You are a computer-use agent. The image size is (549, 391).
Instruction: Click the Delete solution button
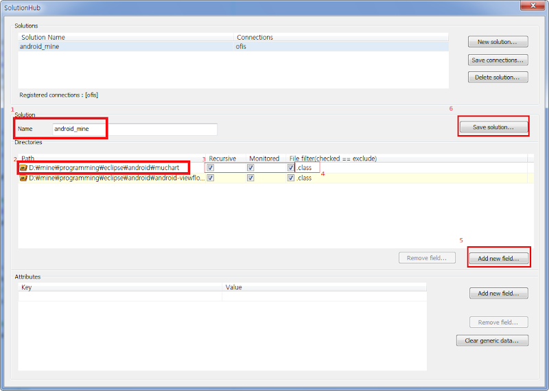(498, 77)
